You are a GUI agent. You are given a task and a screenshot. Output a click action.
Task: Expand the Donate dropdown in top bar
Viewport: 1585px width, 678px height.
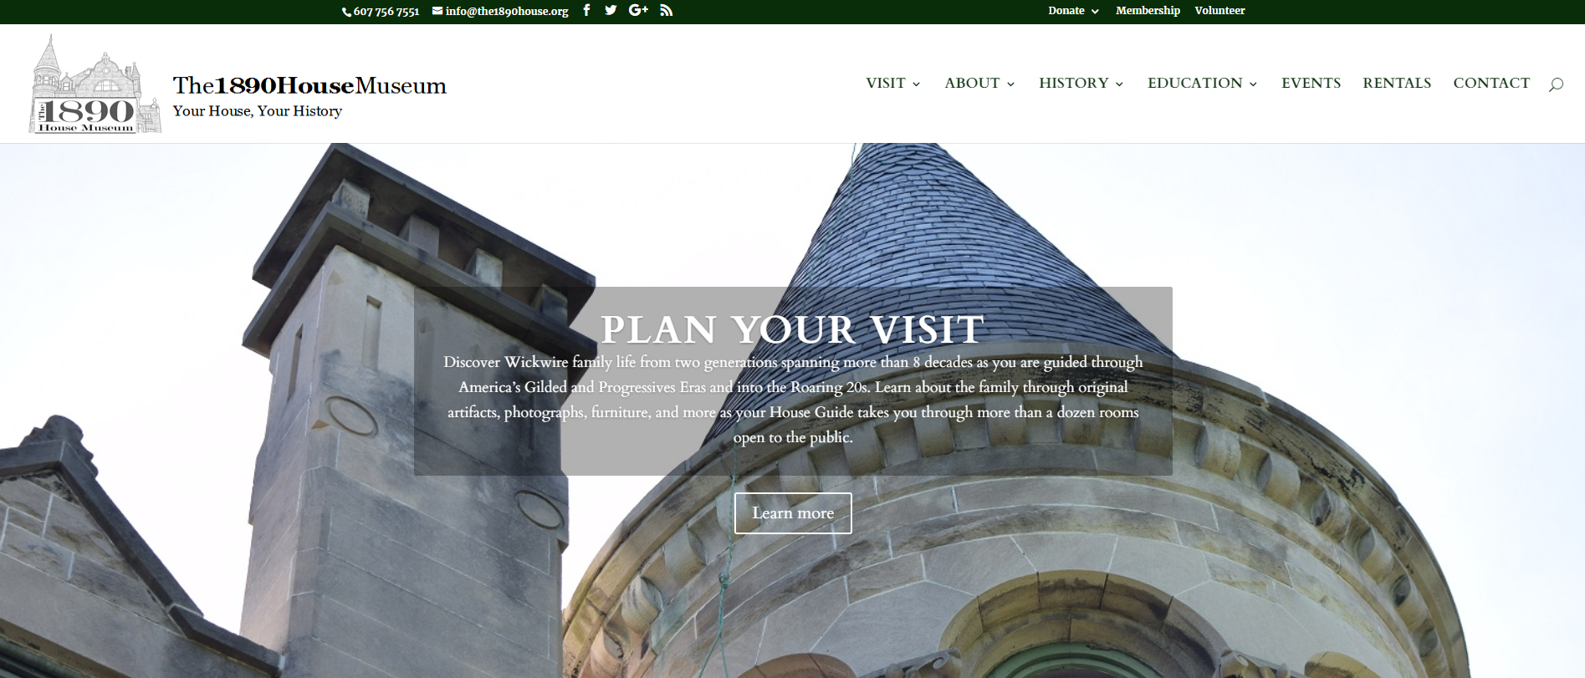(1073, 10)
